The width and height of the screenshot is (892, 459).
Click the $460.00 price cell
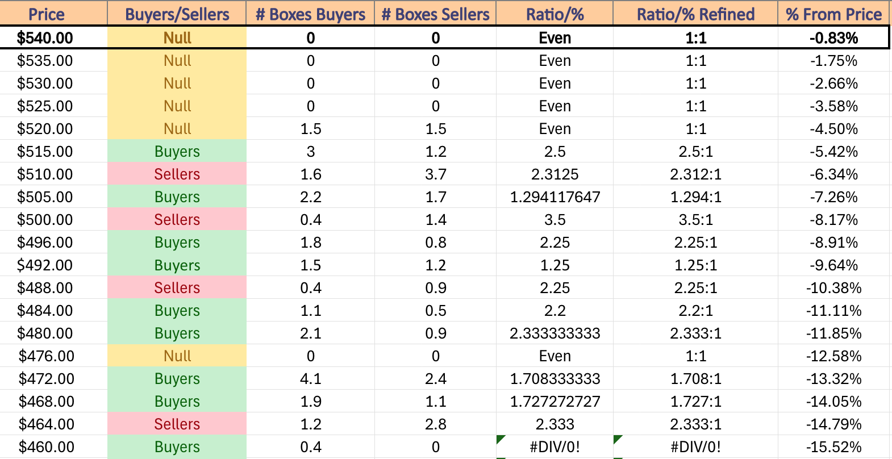53,447
